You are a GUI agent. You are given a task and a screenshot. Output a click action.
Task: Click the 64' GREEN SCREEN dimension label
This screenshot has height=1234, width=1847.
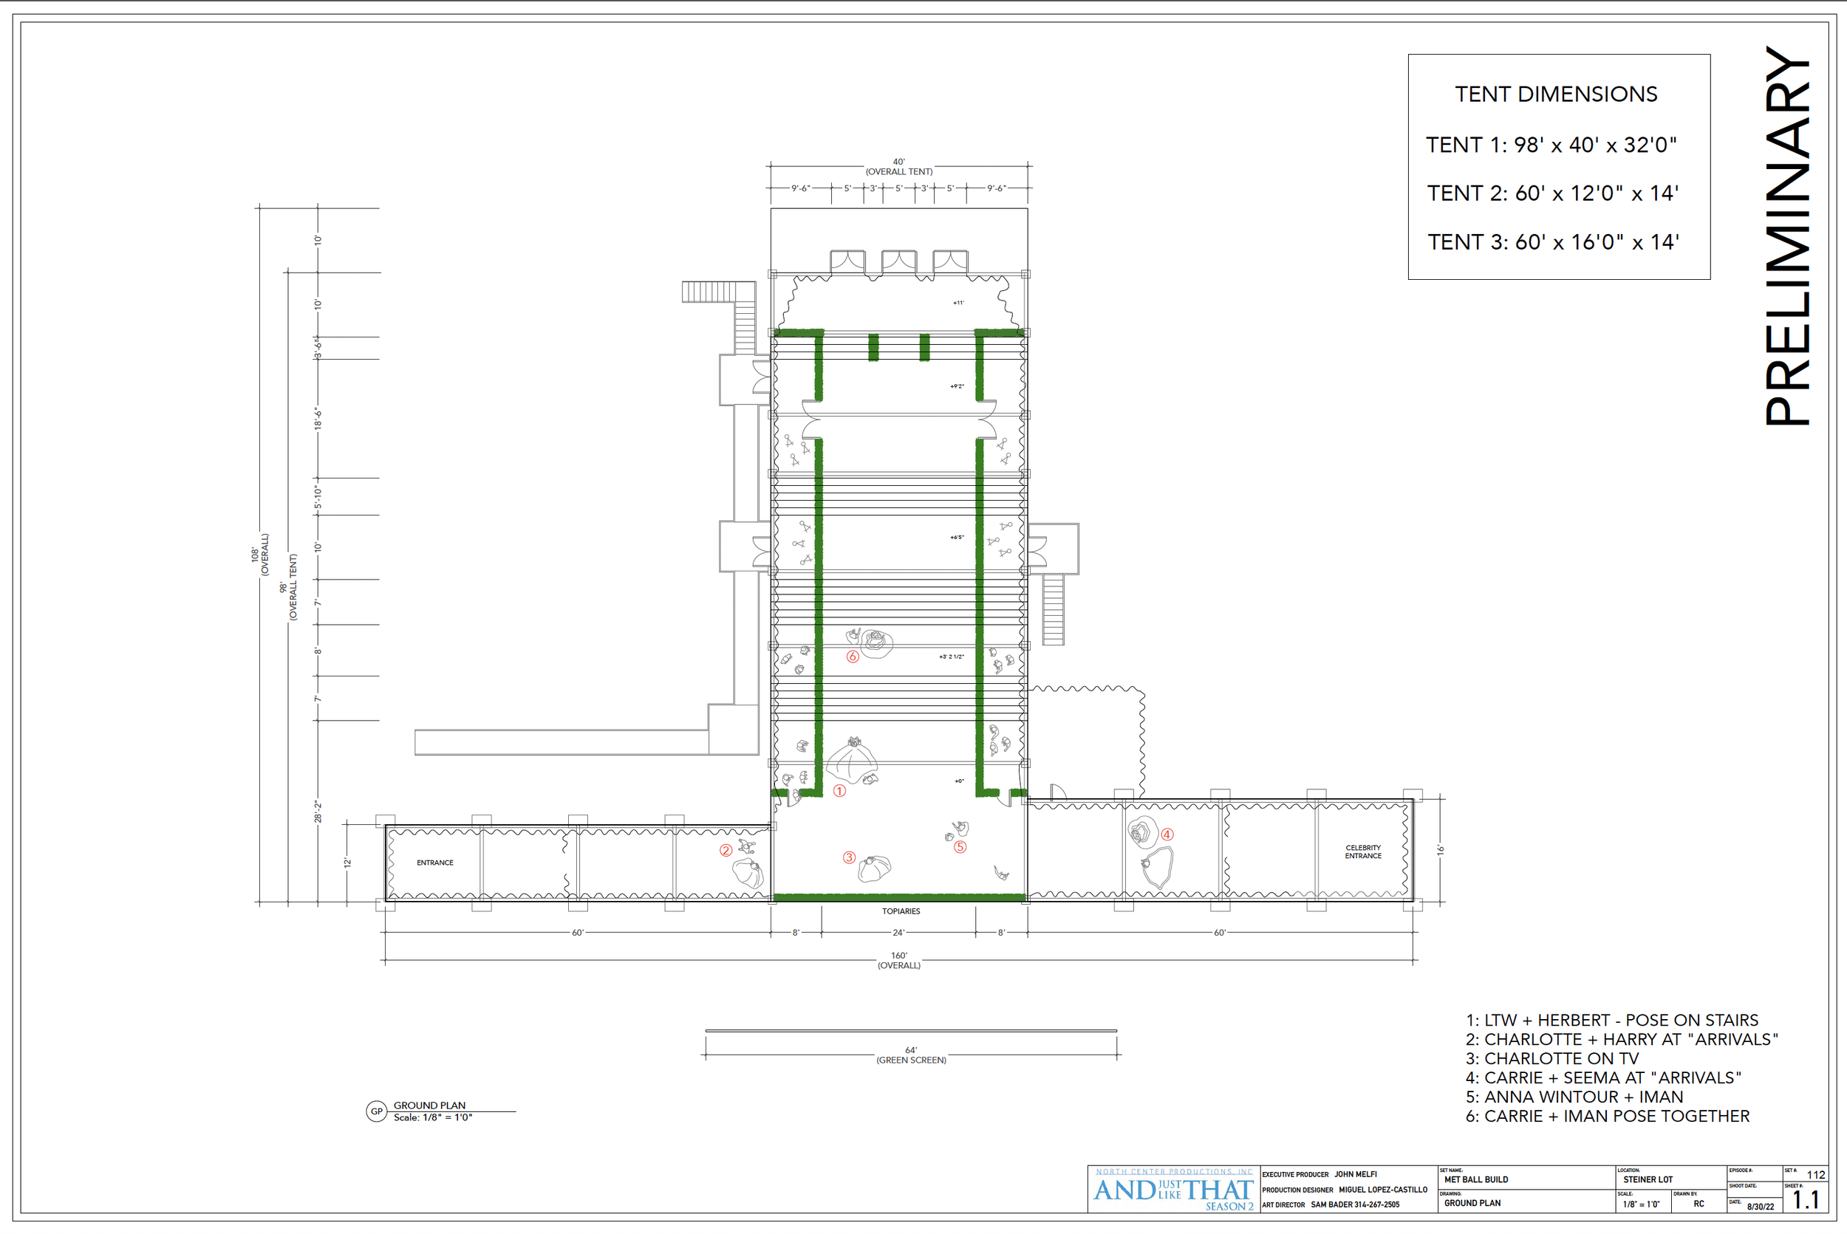pos(911,1055)
